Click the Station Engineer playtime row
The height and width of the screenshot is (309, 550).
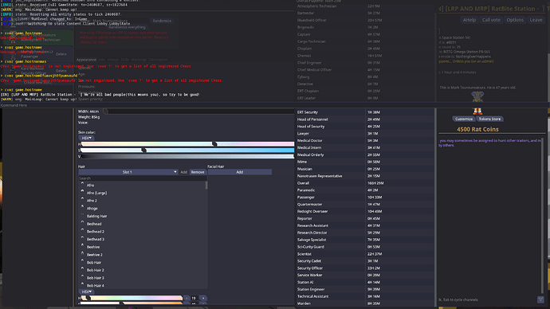pos(365,289)
